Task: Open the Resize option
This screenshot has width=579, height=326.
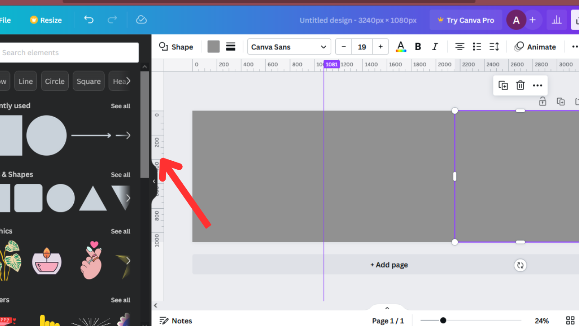Action: pyautogui.click(x=46, y=20)
